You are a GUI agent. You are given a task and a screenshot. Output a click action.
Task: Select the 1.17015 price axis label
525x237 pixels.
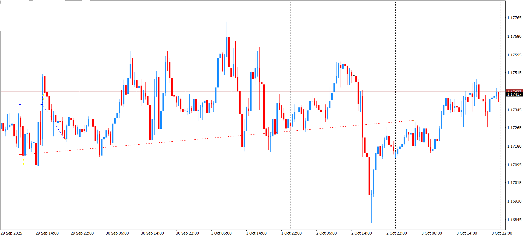coord(514,183)
